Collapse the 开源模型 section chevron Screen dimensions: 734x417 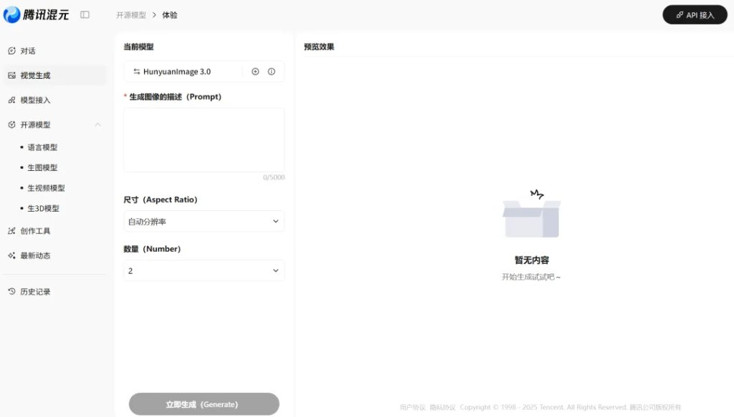point(97,124)
